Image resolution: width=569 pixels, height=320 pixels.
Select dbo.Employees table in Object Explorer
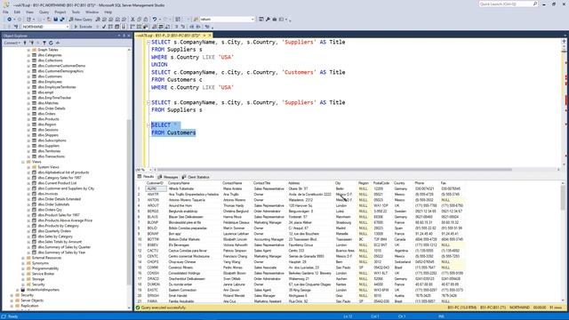tap(50, 82)
